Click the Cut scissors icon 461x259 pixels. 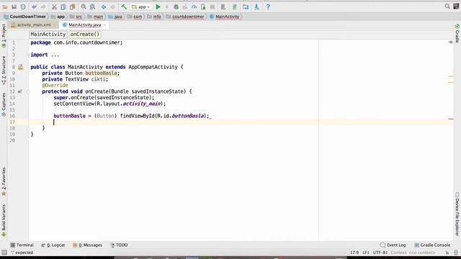(55, 6)
